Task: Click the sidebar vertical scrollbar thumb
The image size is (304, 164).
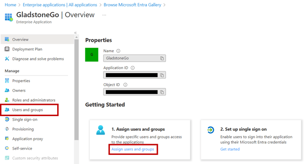Action: click(76, 90)
